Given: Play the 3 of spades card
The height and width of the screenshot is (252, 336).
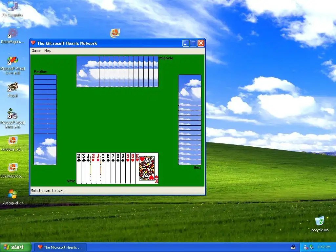Looking at the screenshot, I should point(103,168).
